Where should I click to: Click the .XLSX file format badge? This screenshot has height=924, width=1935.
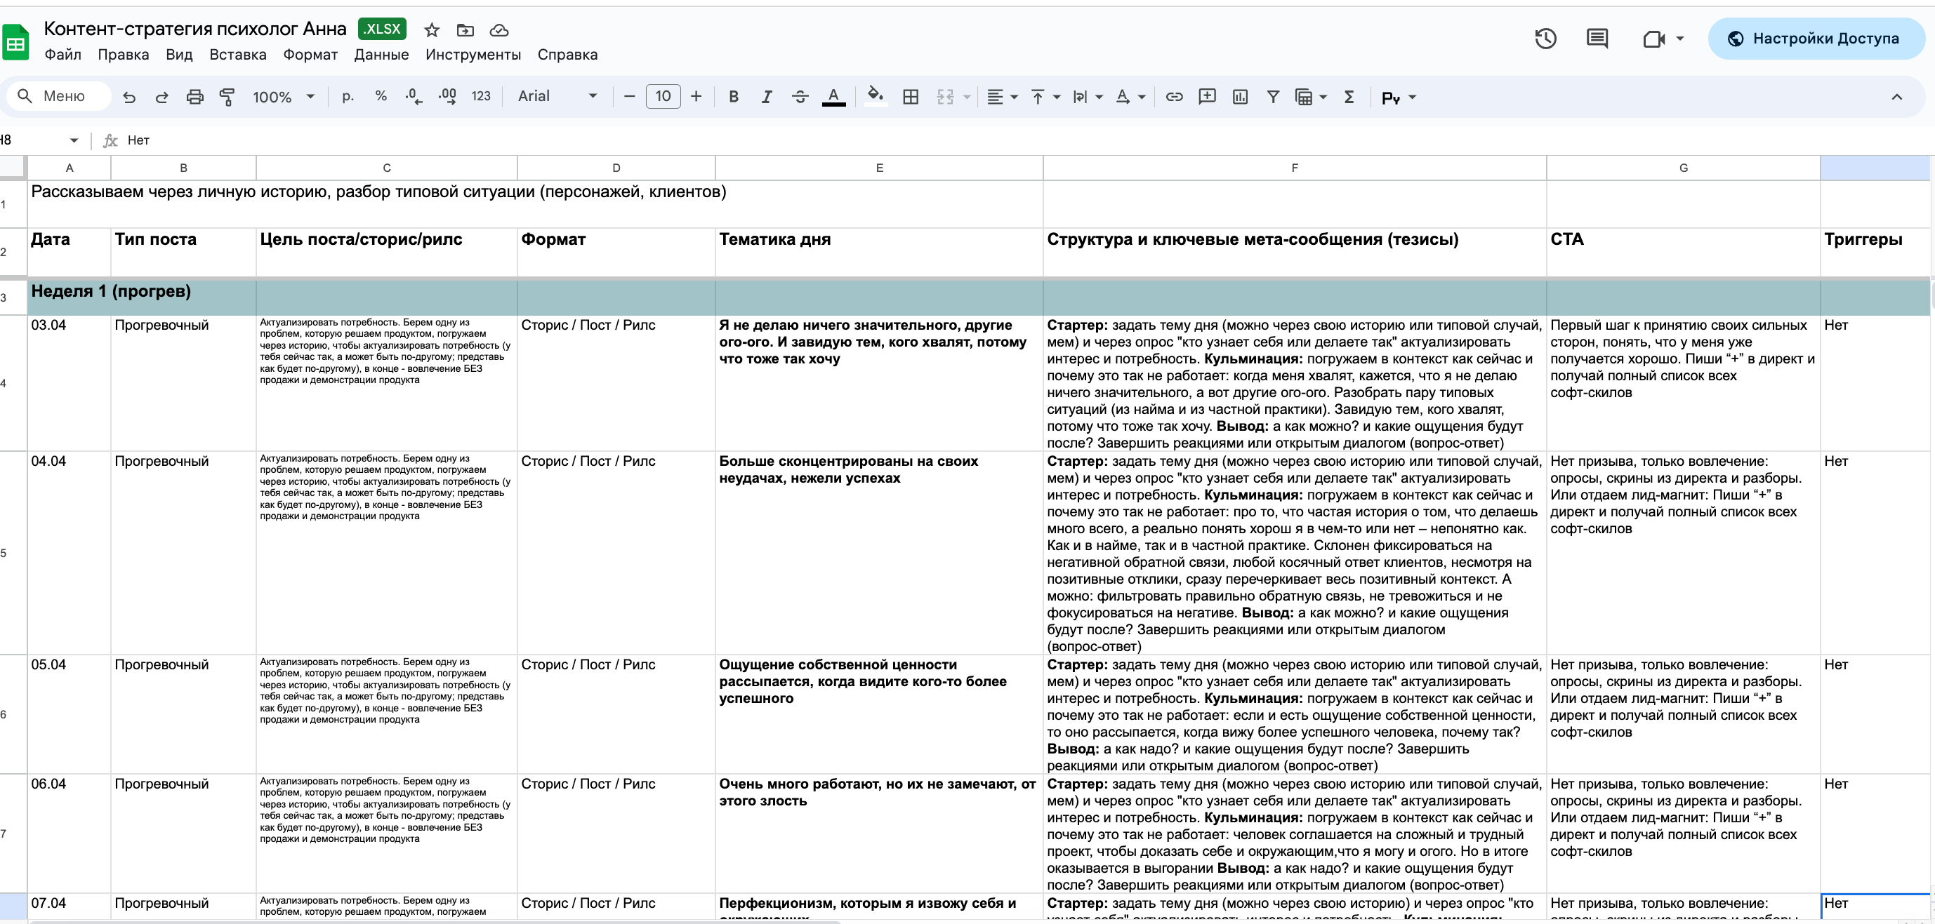383,29
